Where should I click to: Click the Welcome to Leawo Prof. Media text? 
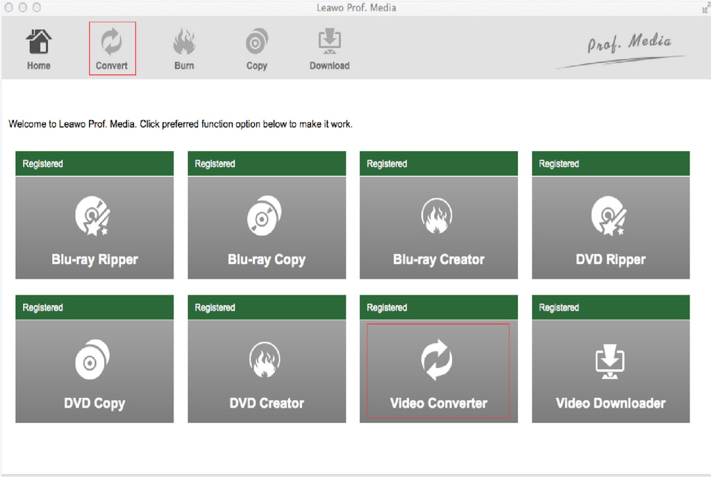(x=181, y=124)
